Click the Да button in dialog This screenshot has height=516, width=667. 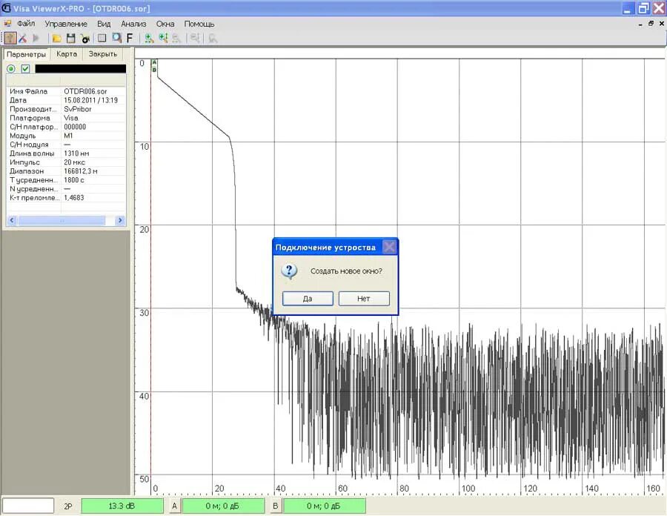(x=308, y=299)
